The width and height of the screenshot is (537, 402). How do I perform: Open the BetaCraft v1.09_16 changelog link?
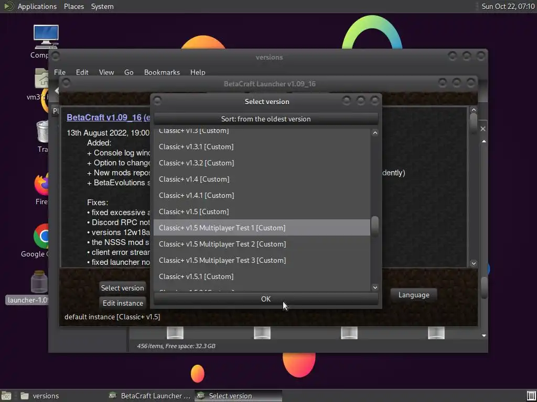[108, 117]
